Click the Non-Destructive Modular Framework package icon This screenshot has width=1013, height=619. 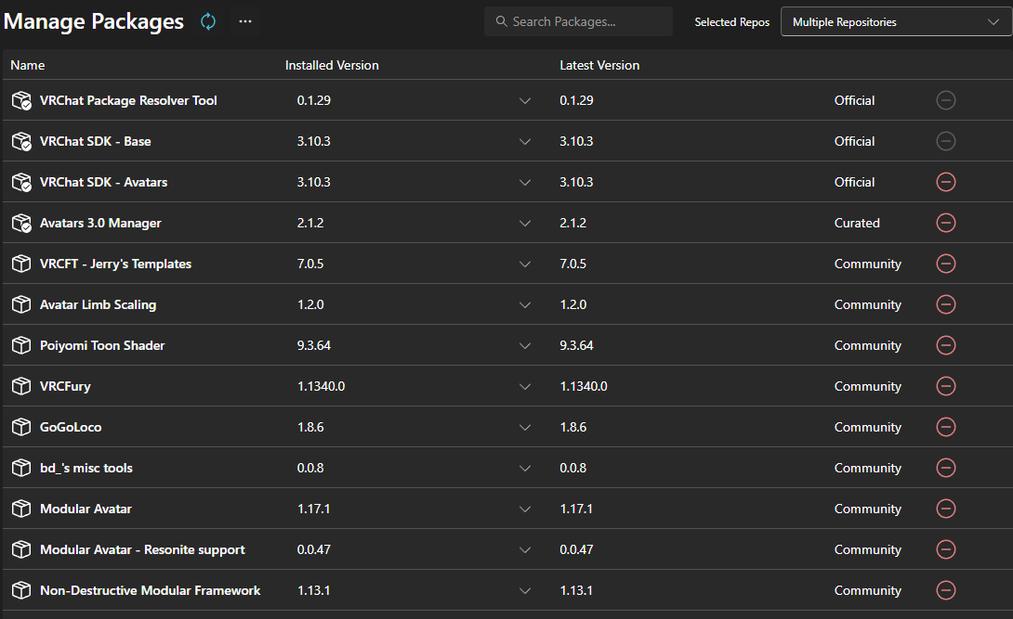(x=21, y=590)
